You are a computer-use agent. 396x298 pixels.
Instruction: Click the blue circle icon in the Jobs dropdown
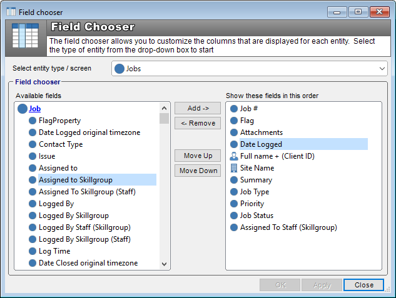coord(119,69)
